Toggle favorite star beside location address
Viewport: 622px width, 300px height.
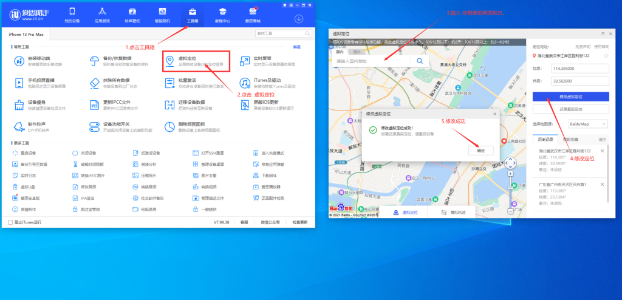pos(606,56)
